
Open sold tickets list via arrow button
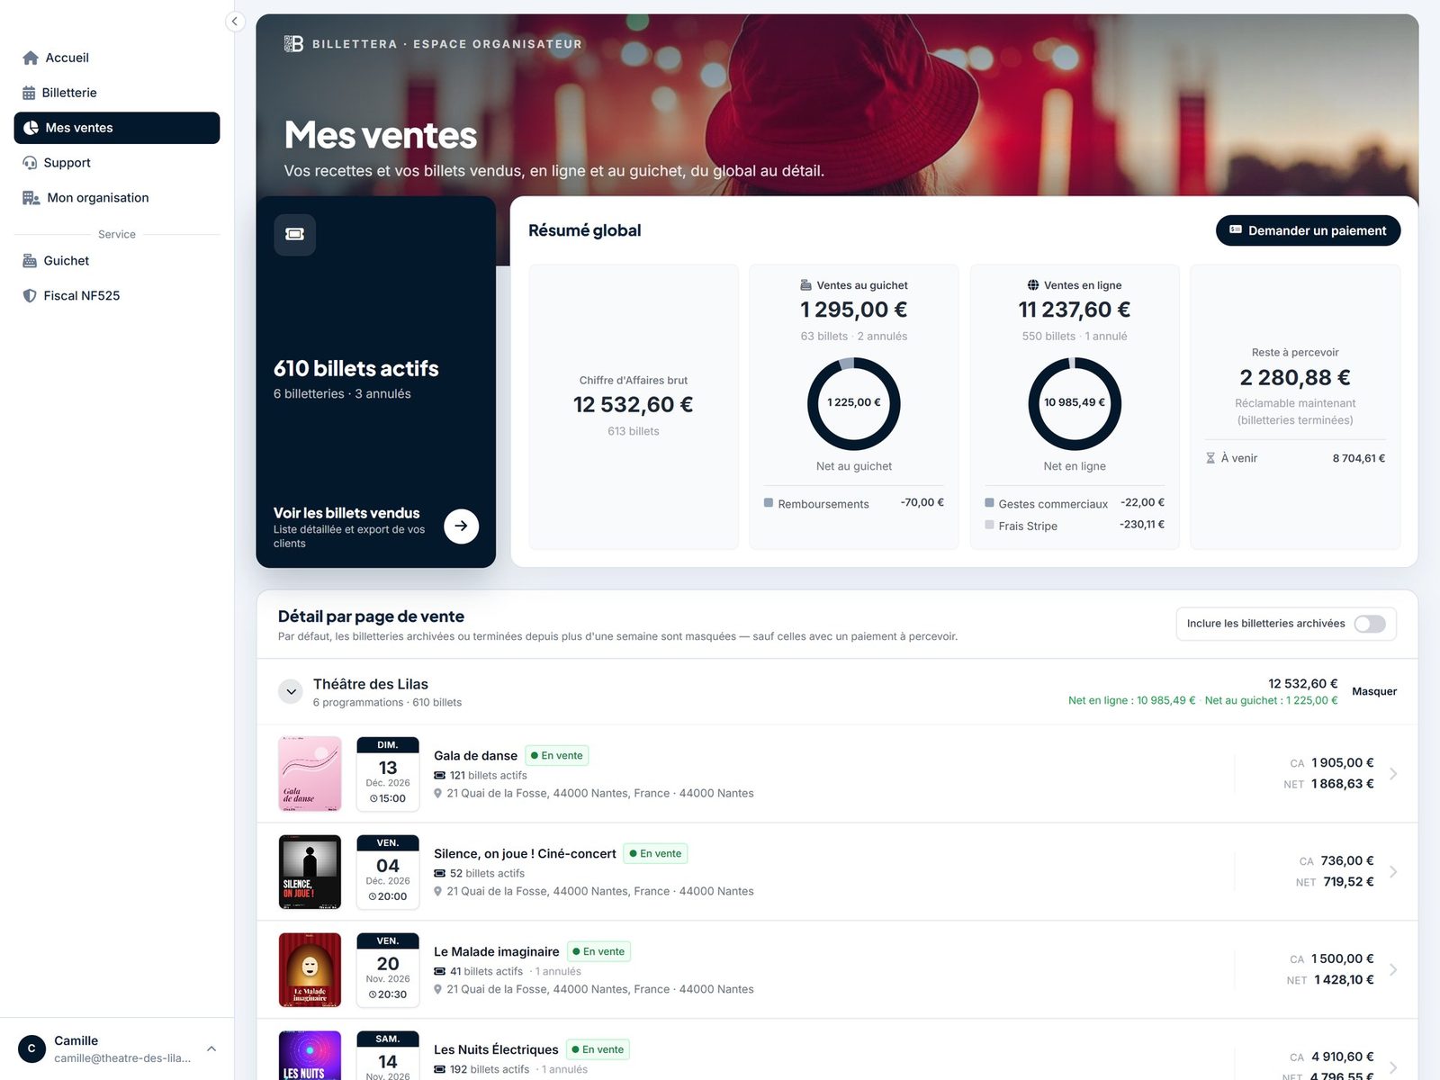(461, 526)
